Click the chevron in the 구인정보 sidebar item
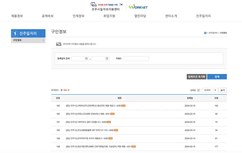Screen dimensions: 242x153 pyautogui.click(x=43, y=40)
